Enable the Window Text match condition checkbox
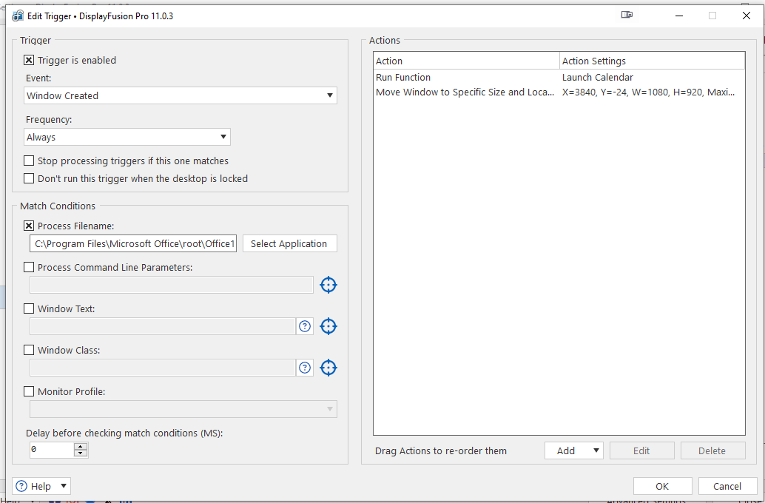This screenshot has height=503, width=765. tap(30, 309)
